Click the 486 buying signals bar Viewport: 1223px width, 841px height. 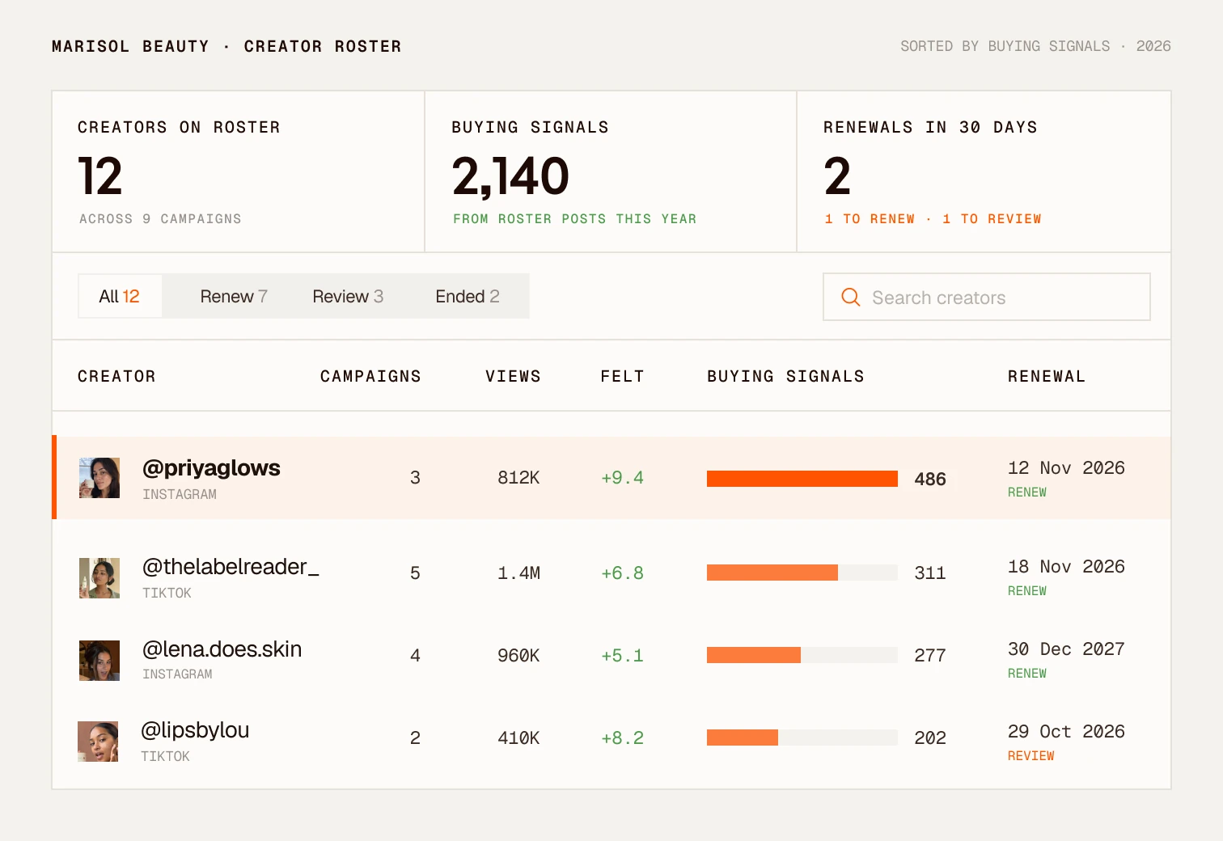coord(802,479)
